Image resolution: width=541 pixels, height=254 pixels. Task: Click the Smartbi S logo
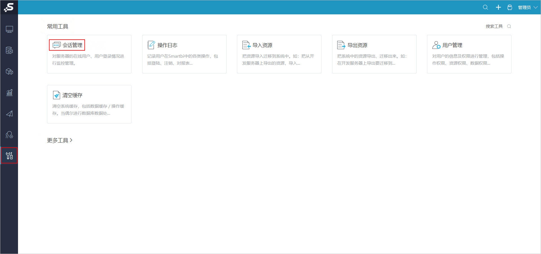9,7
